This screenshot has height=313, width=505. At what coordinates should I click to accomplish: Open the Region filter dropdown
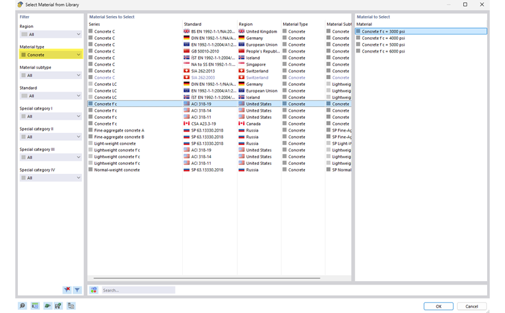[x=50, y=34]
